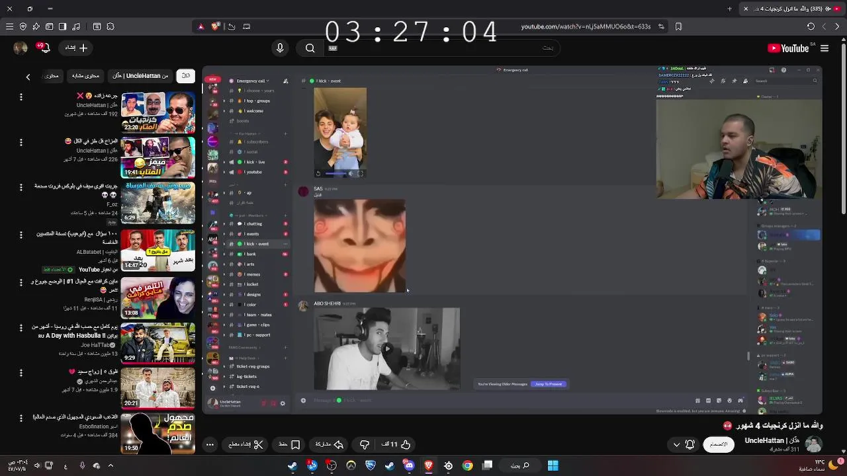Click the video player to pause playback
This screenshot has height=476, width=847.
512,240
